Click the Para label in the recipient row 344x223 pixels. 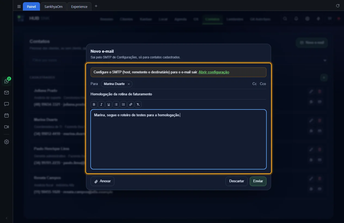click(94, 84)
